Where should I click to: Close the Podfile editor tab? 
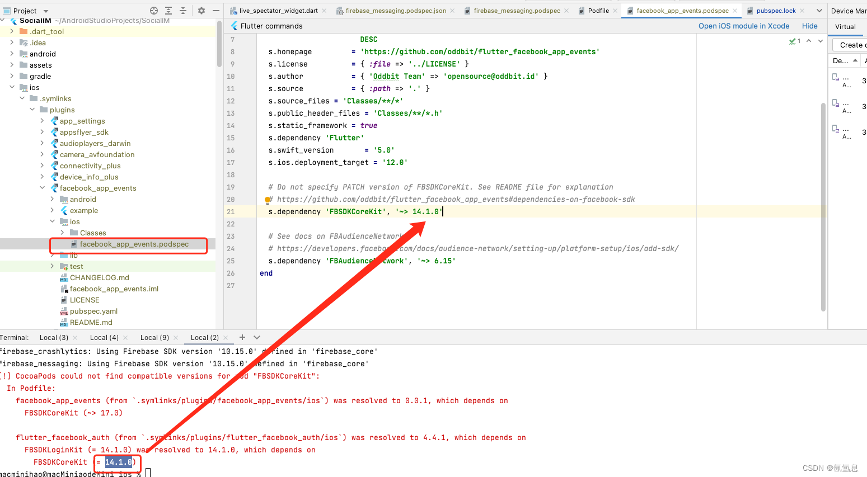615,11
